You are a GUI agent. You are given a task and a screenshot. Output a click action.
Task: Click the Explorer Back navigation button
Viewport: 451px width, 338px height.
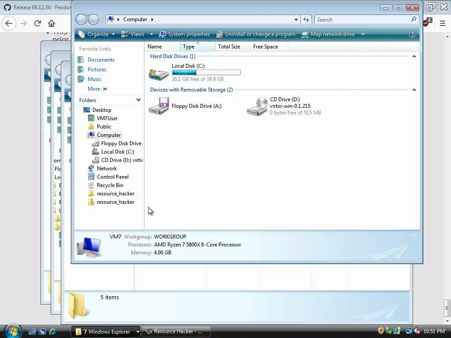coord(81,19)
